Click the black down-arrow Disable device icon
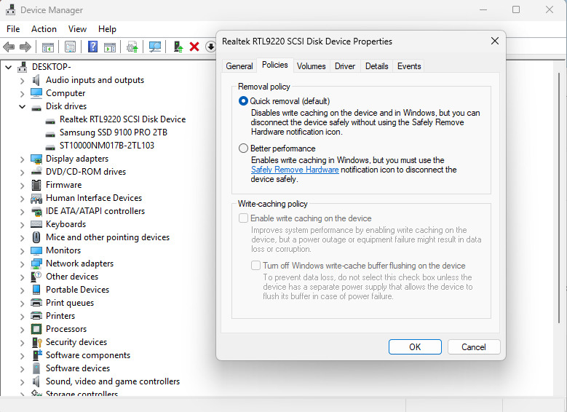Screen dimensions: 567x412 (x=210, y=47)
